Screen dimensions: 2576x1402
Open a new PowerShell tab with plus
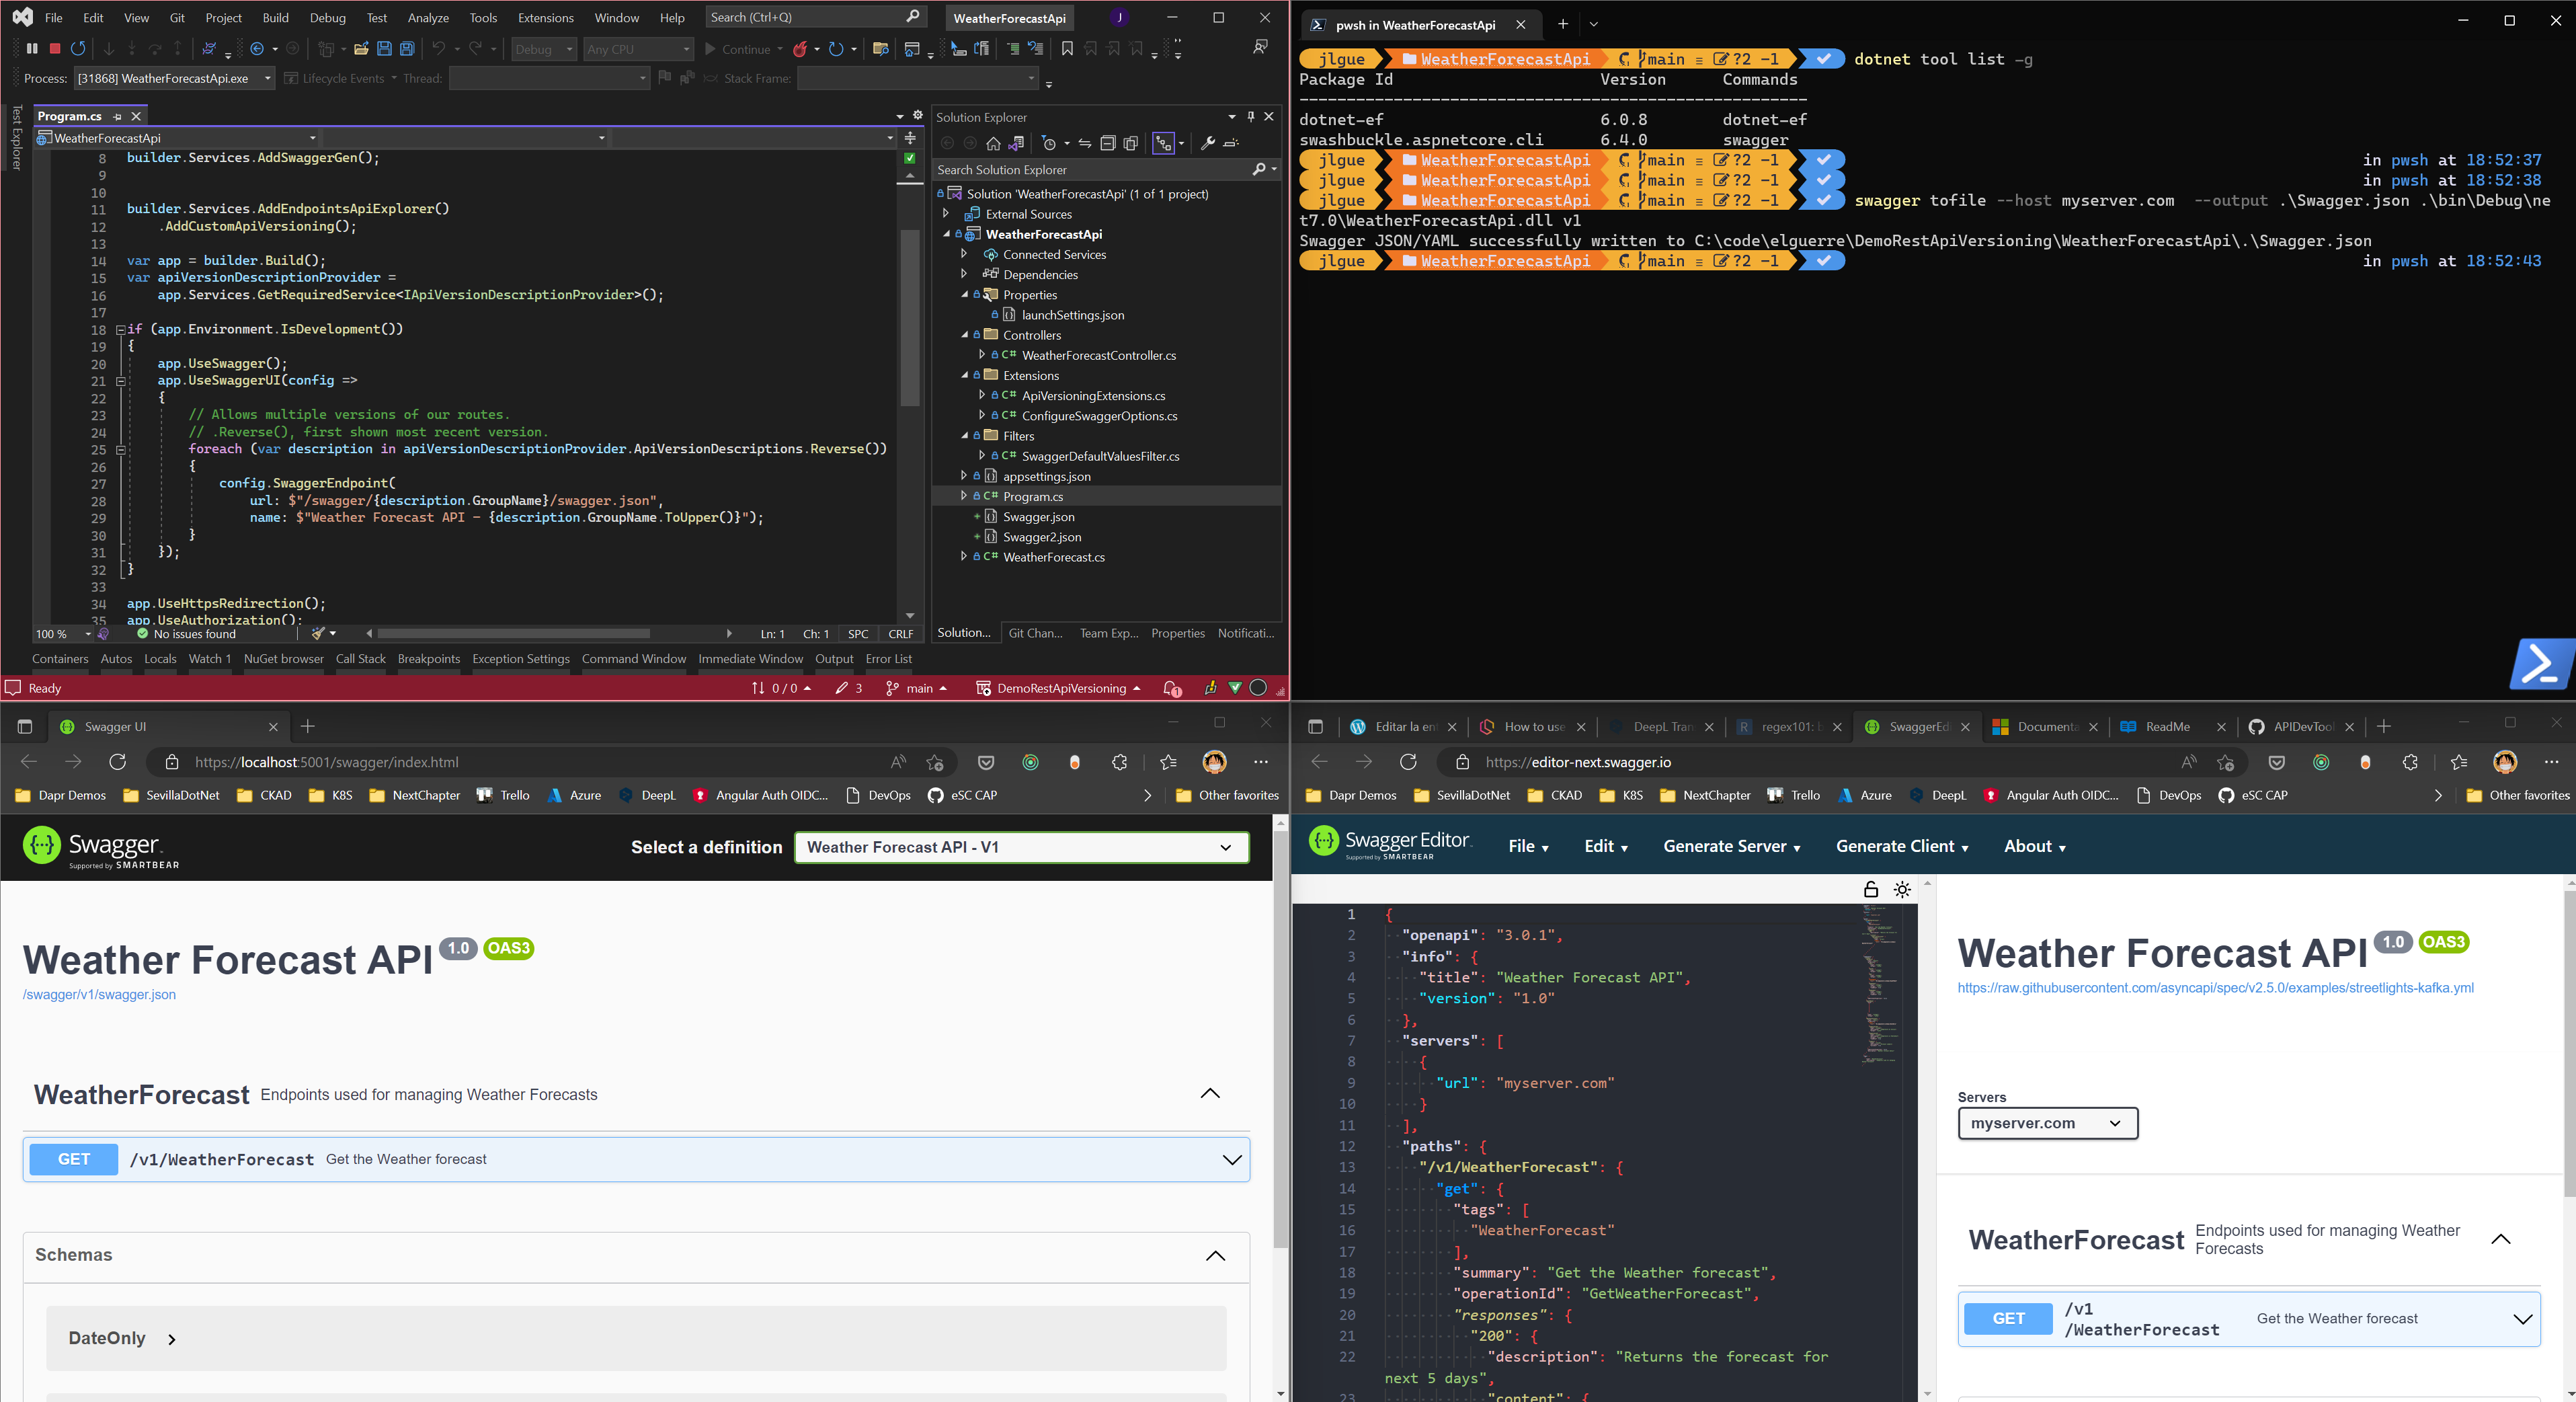(x=1563, y=24)
